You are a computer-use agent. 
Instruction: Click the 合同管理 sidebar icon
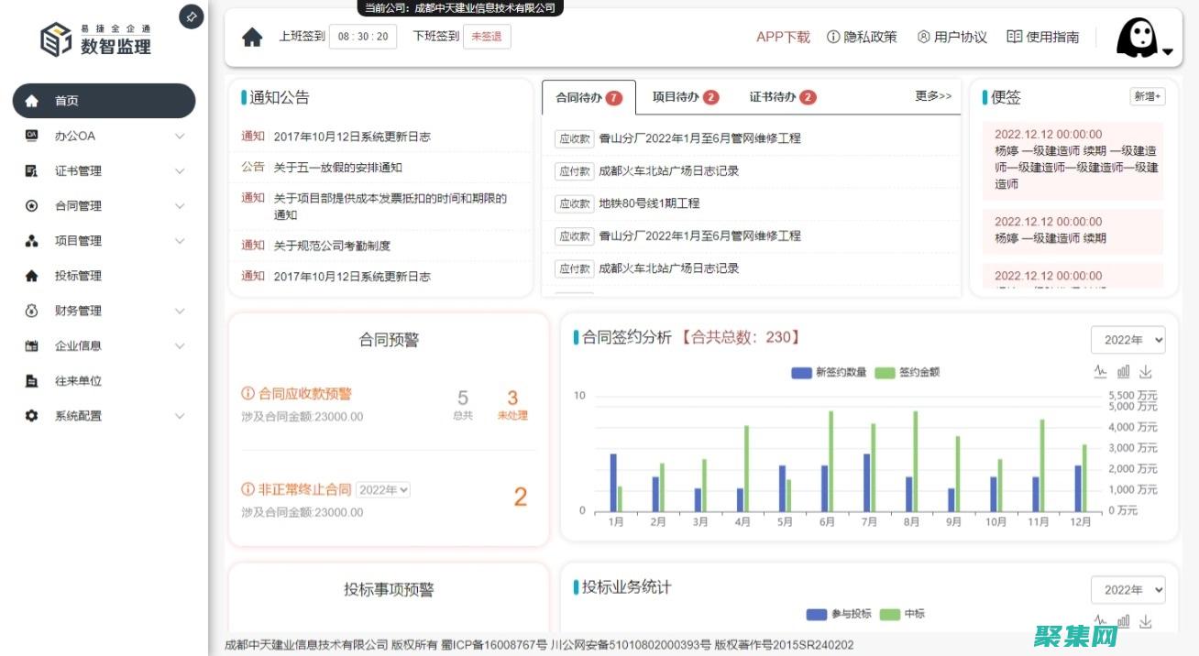[32, 206]
